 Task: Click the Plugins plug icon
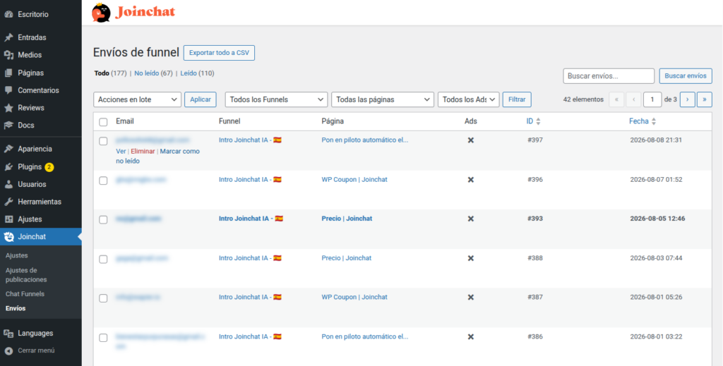(8, 166)
